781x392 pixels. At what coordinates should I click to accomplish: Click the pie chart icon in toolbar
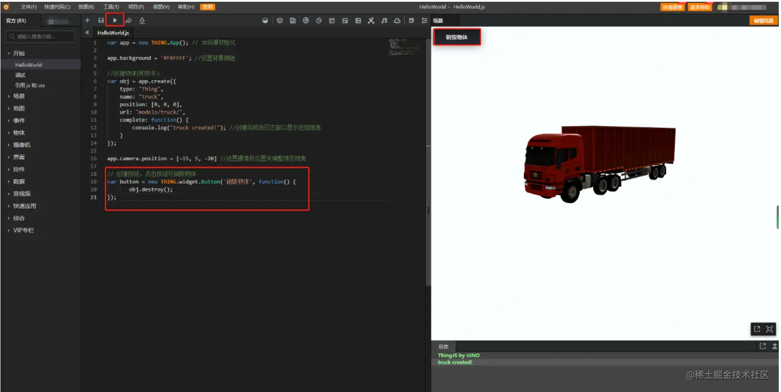click(x=319, y=21)
